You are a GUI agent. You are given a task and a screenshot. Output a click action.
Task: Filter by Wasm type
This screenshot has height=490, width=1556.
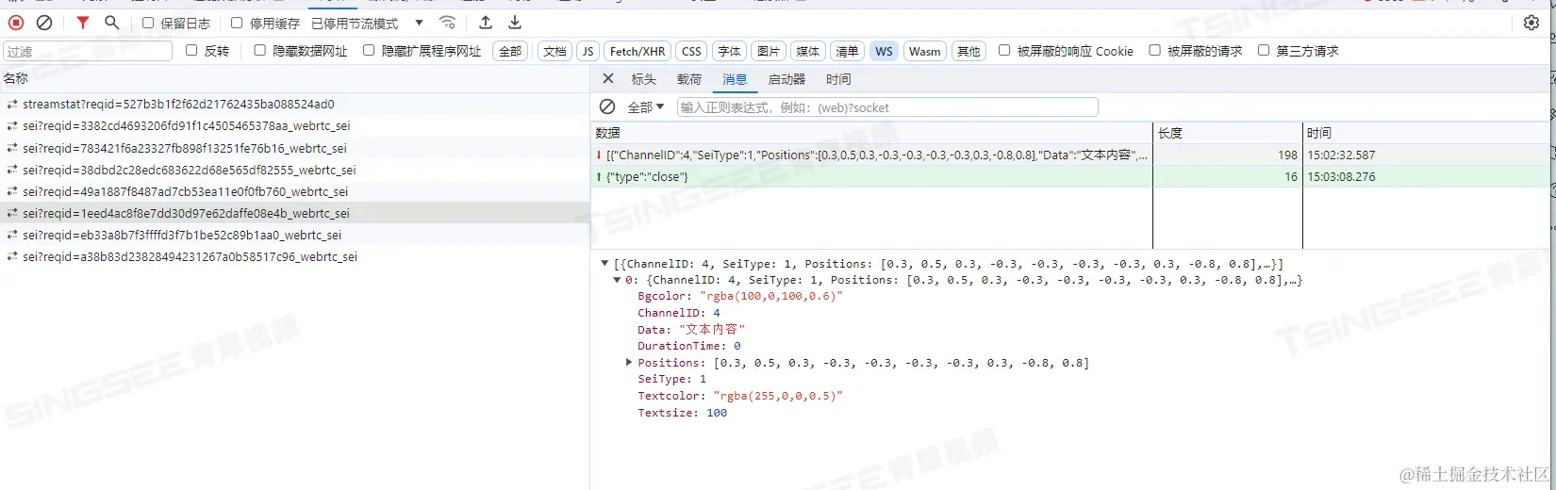(x=925, y=51)
